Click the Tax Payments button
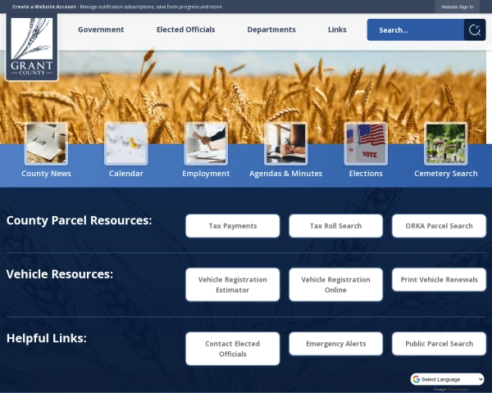This screenshot has width=492, height=393. [232, 226]
